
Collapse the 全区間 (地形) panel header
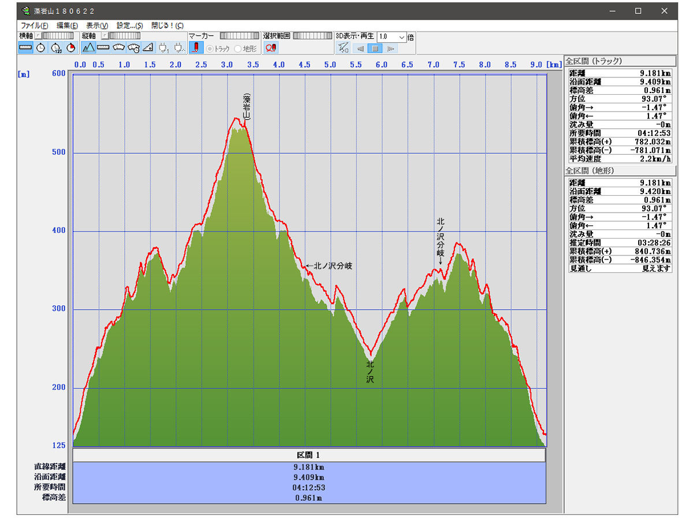point(620,171)
